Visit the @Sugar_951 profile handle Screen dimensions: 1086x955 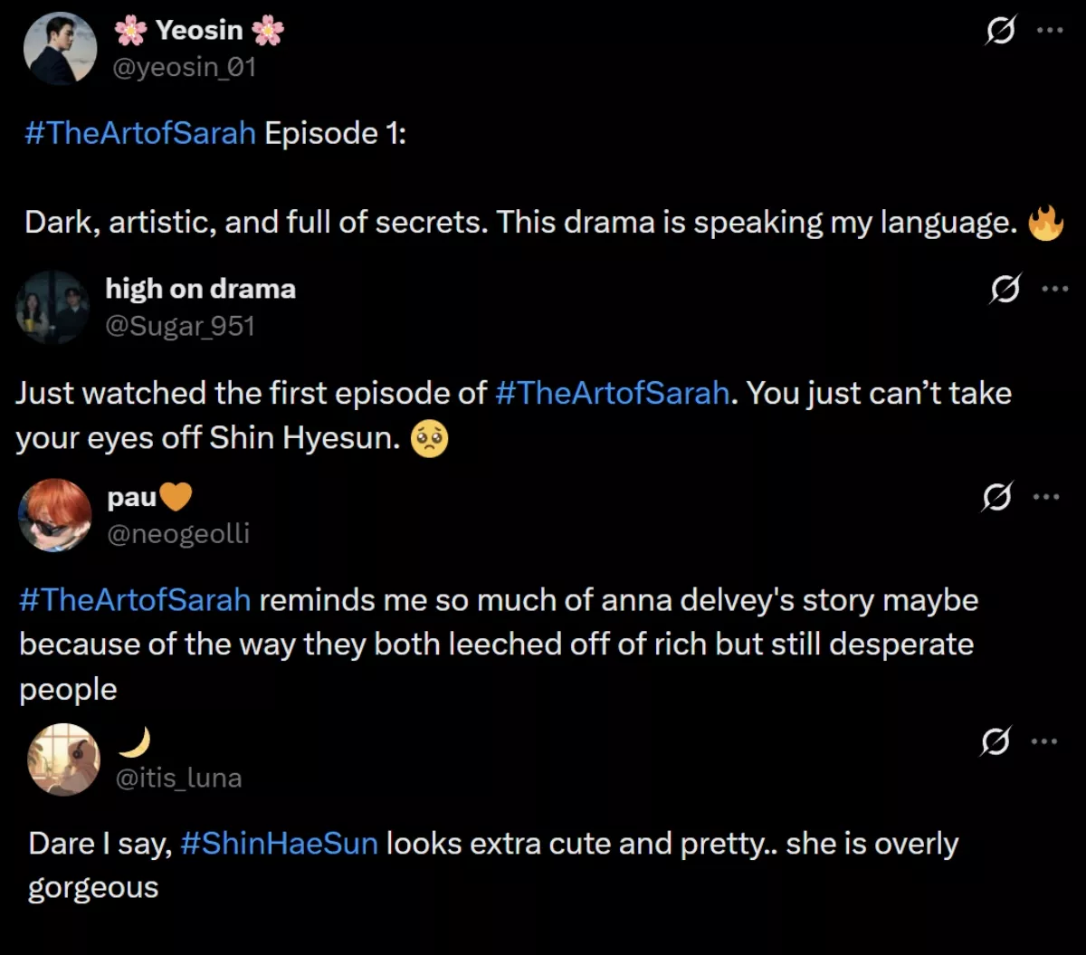point(182,326)
